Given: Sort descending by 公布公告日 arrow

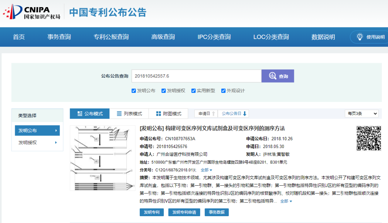Looking at the screenshot, I should (245, 113).
